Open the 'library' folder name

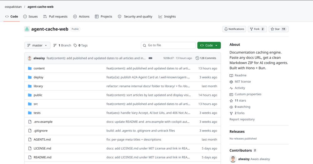38,86
